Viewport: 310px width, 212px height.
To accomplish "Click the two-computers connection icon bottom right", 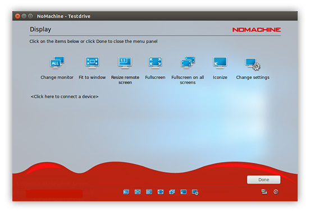I will pyautogui.click(x=265, y=191).
